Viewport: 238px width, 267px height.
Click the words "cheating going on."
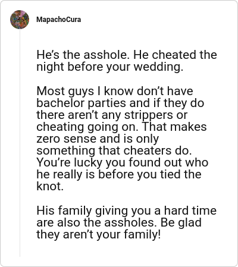pos(87,127)
